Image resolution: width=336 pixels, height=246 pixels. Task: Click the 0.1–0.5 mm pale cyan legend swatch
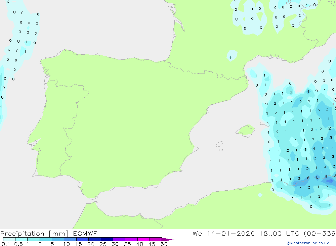[x=9, y=239]
